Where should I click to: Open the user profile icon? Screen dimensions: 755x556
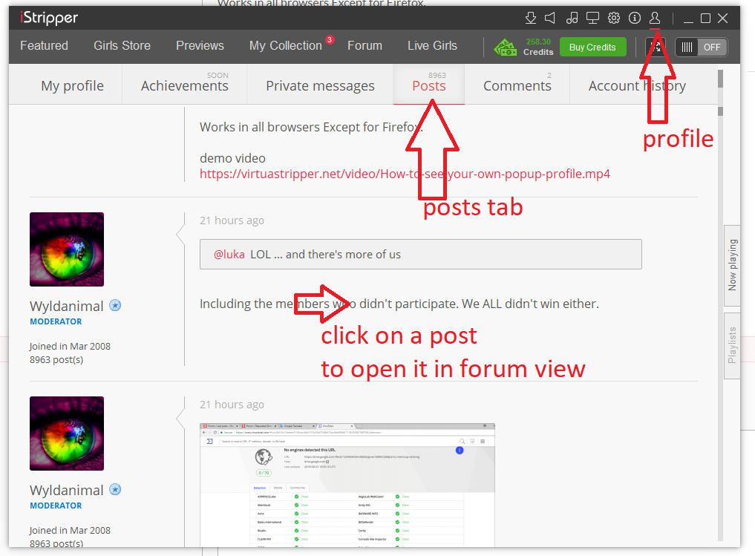[655, 18]
